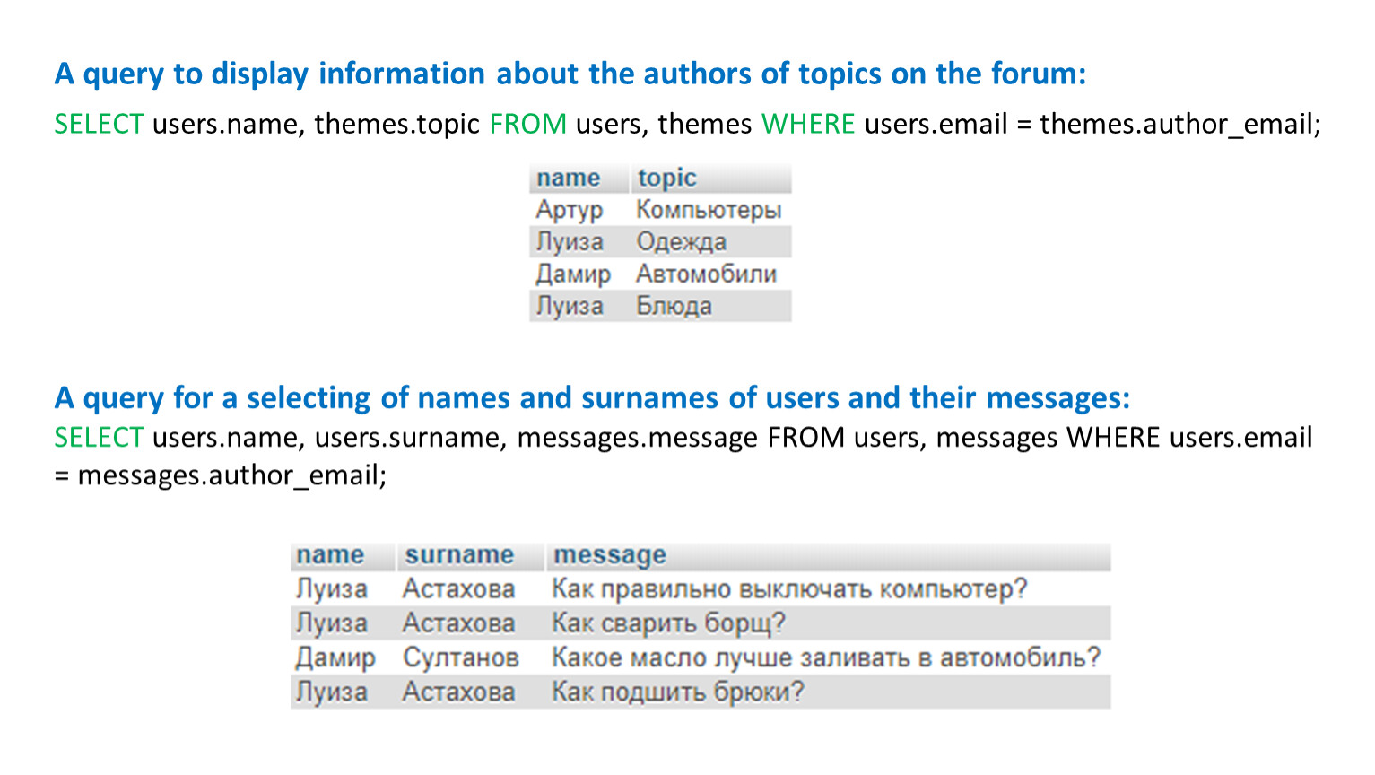This screenshot has height=775, width=1375.
Task: Select the 'Компьютеры' topic cell
Action: (x=709, y=211)
